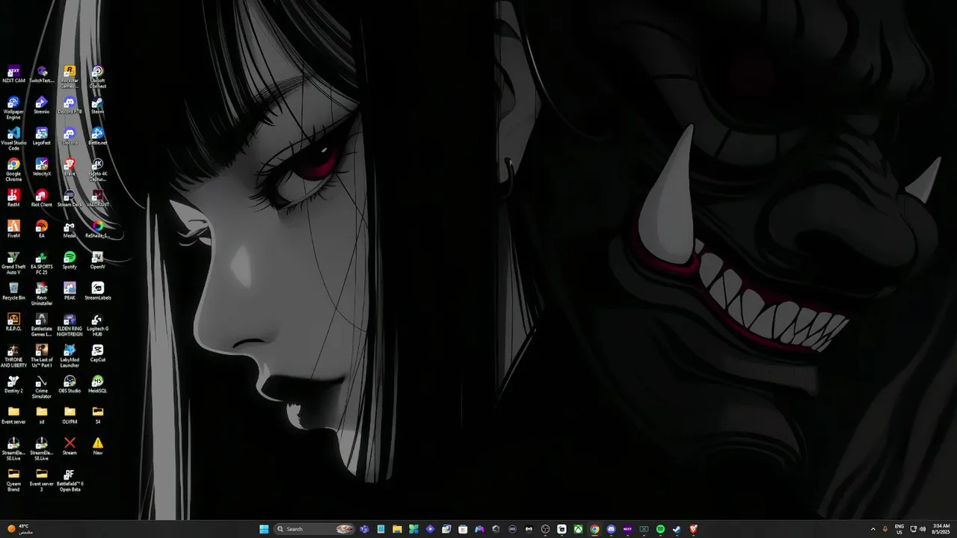Select the VelocityX desktop icon
The height and width of the screenshot is (538, 957).
coord(42,167)
